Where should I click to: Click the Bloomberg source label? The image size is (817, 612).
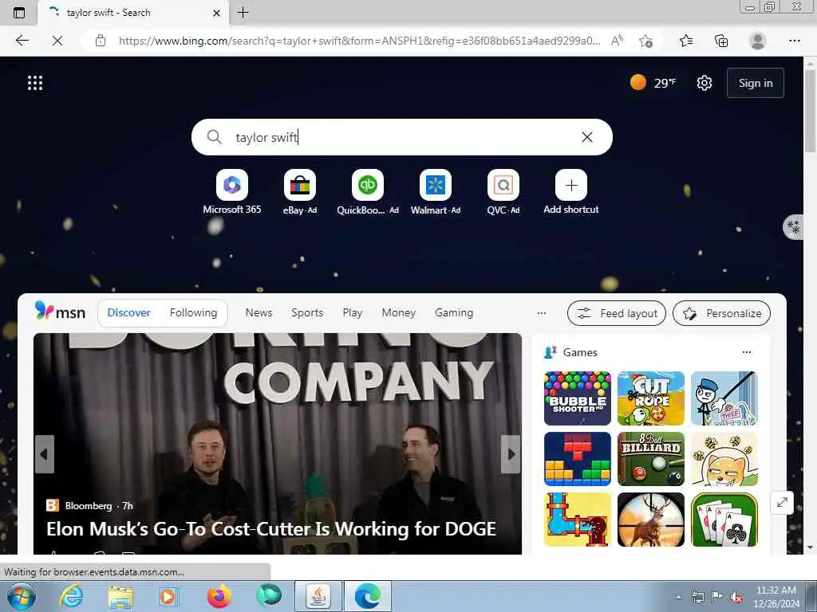click(x=88, y=505)
